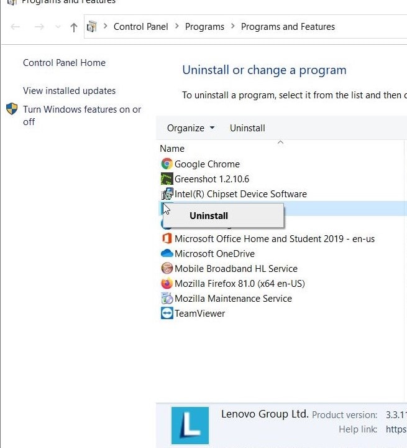Expand the chevron after Control Panel breadcrumb
The height and width of the screenshot is (448, 407).
point(176,26)
